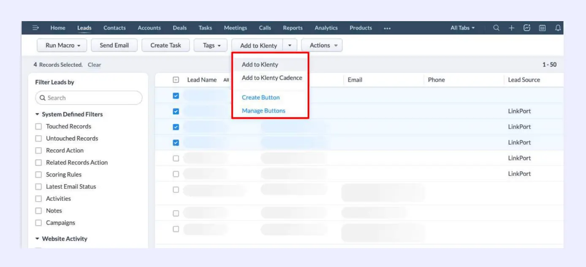Click the icon left of the calendar
The image size is (586, 267).
click(526, 28)
